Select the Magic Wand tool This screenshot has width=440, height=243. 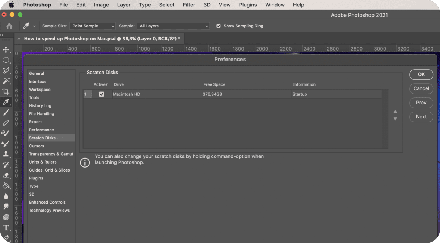6,81
